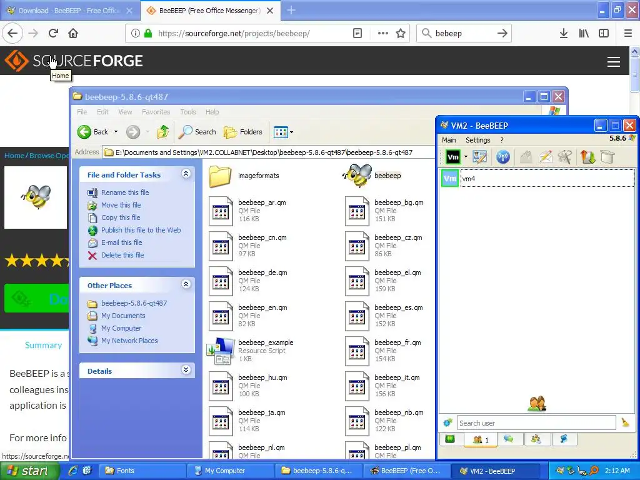Open beebeep-5.8.6-qt487 under Other Places
This screenshot has width=640, height=480.
[x=134, y=303]
